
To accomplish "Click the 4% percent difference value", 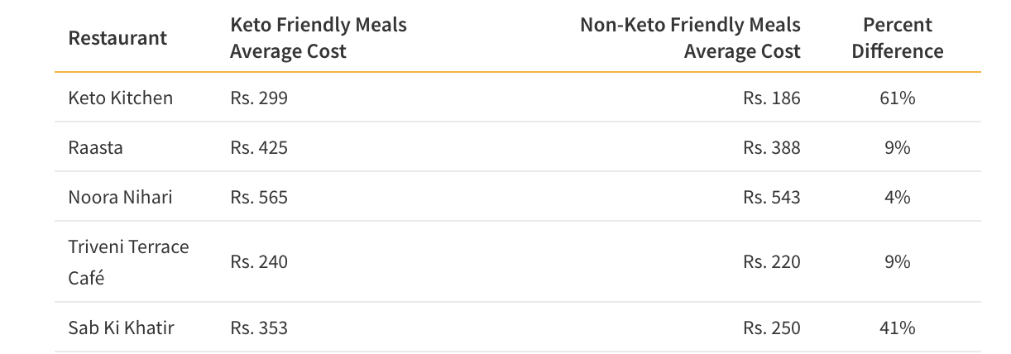I will tap(897, 197).
